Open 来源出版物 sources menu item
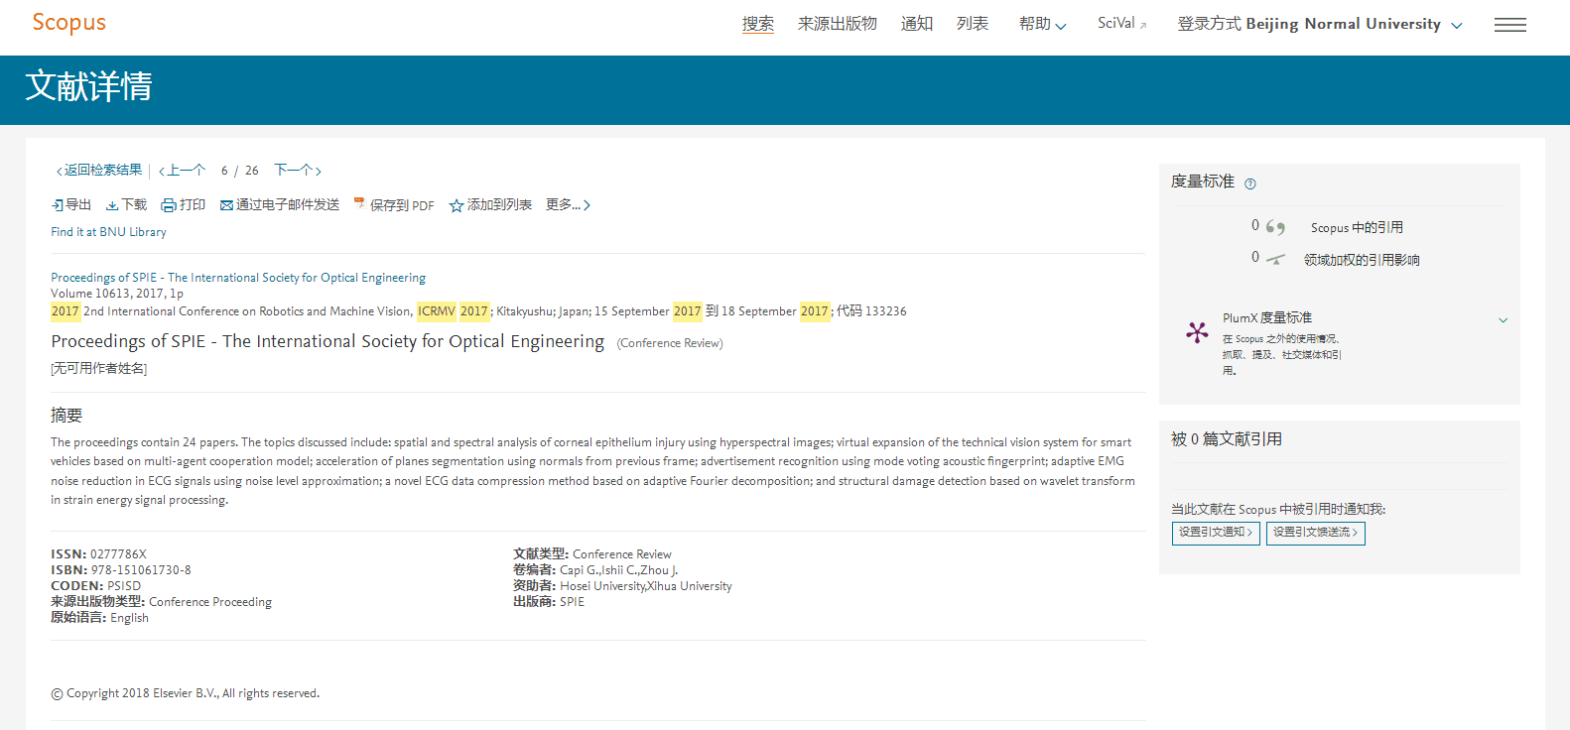This screenshot has height=730, width=1570. 838,24
